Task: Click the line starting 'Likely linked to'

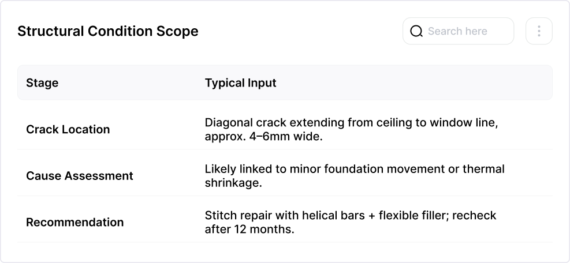Action: pos(355,169)
